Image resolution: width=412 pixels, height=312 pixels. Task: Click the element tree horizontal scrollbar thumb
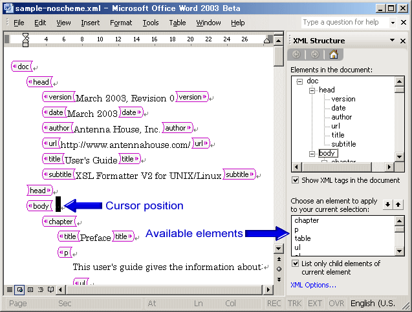[x=337, y=167]
